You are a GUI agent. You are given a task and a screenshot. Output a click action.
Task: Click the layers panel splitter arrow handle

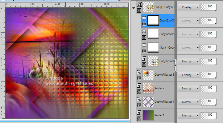click(176, 65)
